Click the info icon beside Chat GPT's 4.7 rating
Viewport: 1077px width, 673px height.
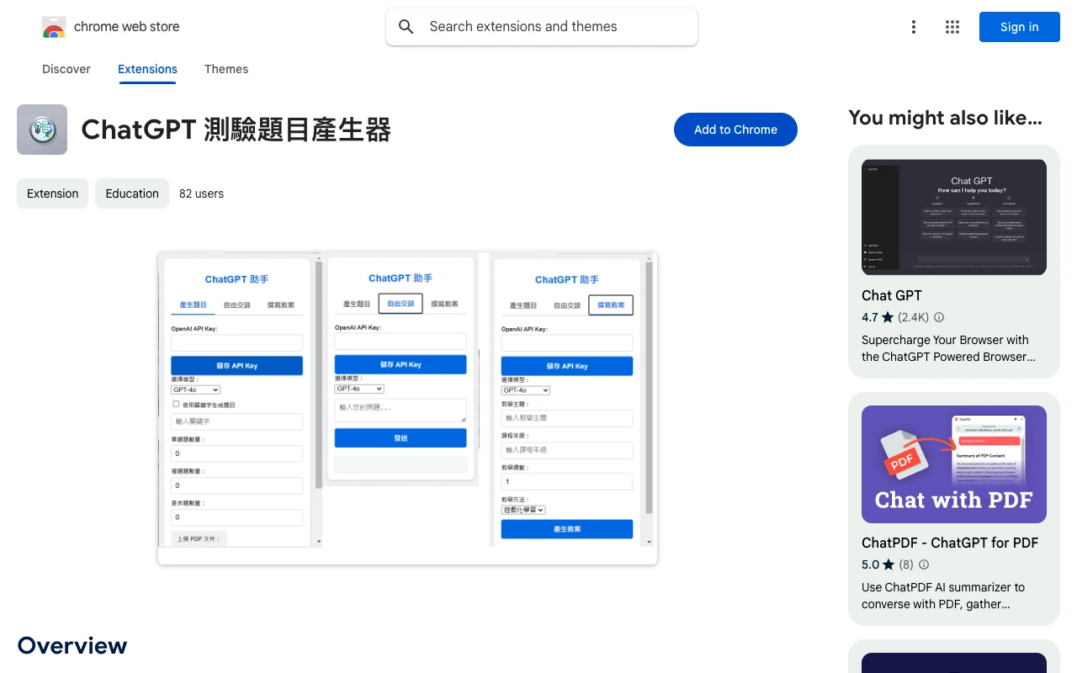(x=939, y=317)
